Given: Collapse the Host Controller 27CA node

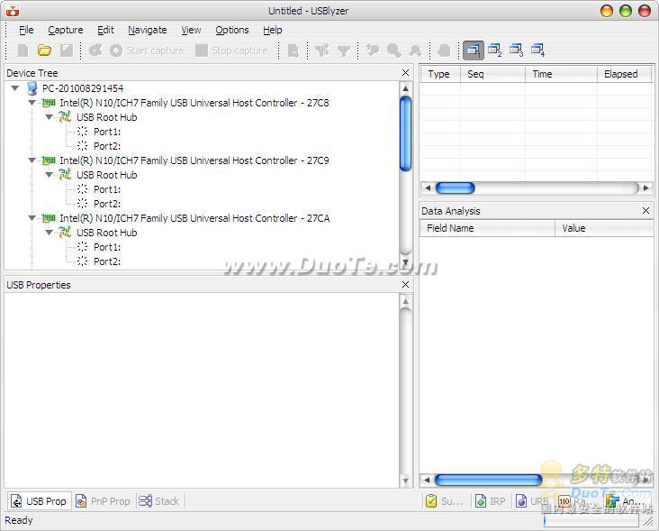Looking at the screenshot, I should coord(32,218).
